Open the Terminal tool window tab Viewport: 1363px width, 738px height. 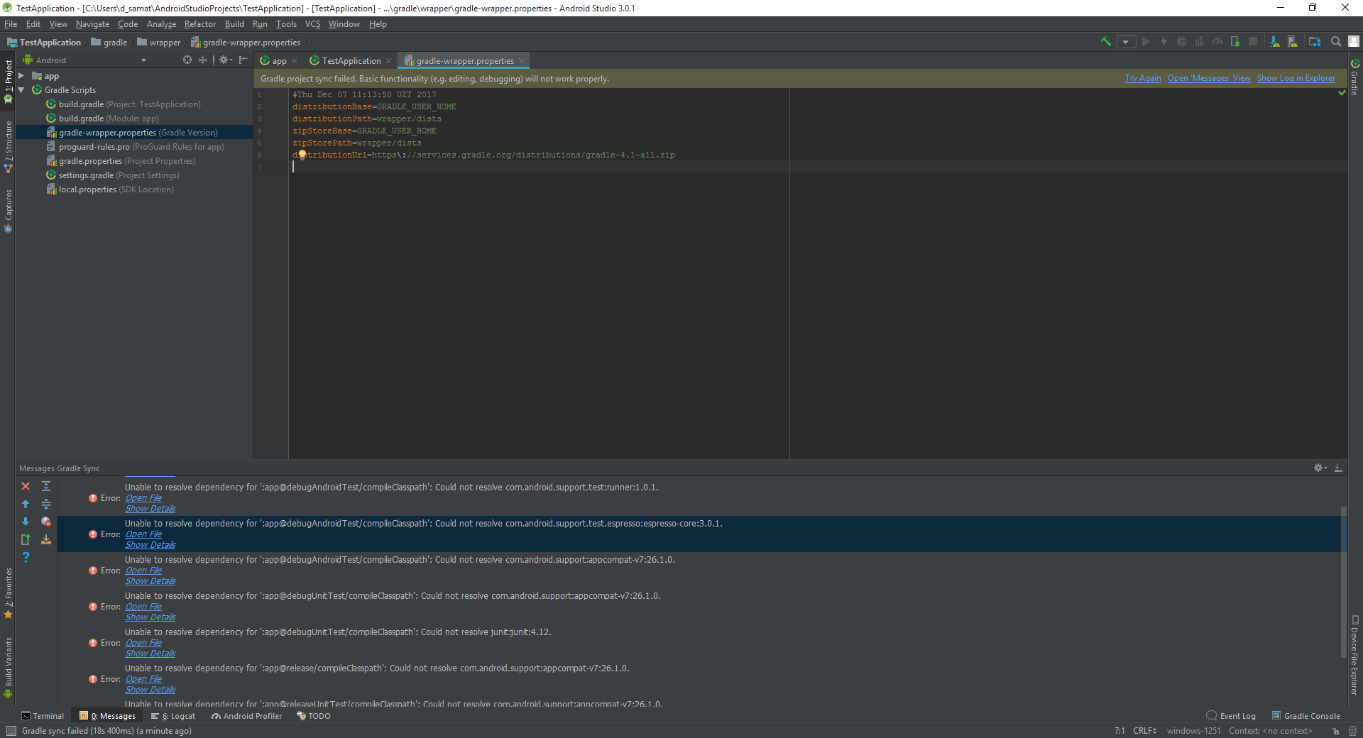coord(43,716)
